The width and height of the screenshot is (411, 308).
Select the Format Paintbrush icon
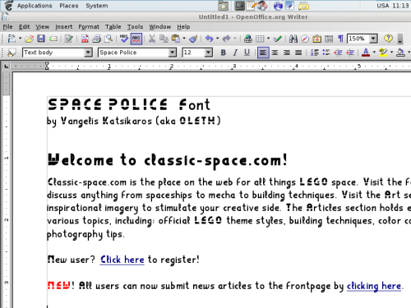click(x=193, y=39)
